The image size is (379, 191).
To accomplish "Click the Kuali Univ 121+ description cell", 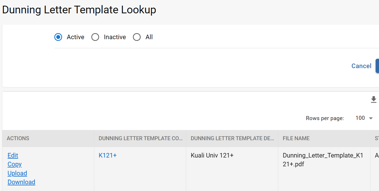I will pos(212,155).
